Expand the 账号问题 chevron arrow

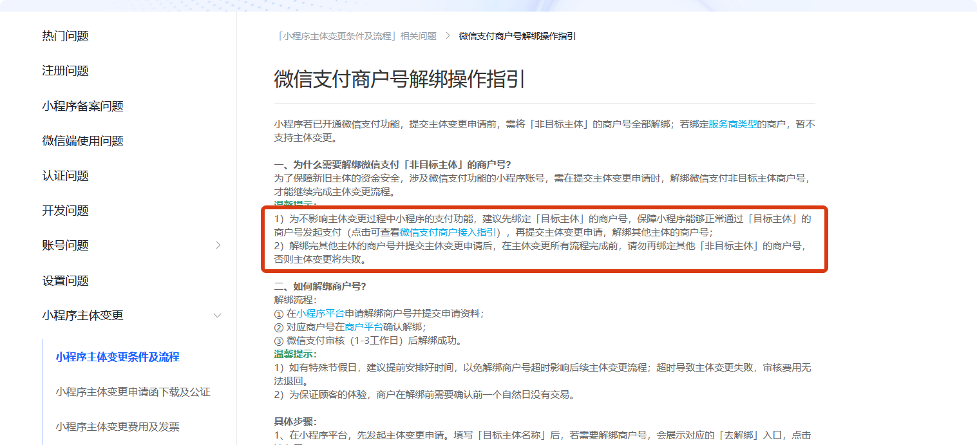[218, 245]
